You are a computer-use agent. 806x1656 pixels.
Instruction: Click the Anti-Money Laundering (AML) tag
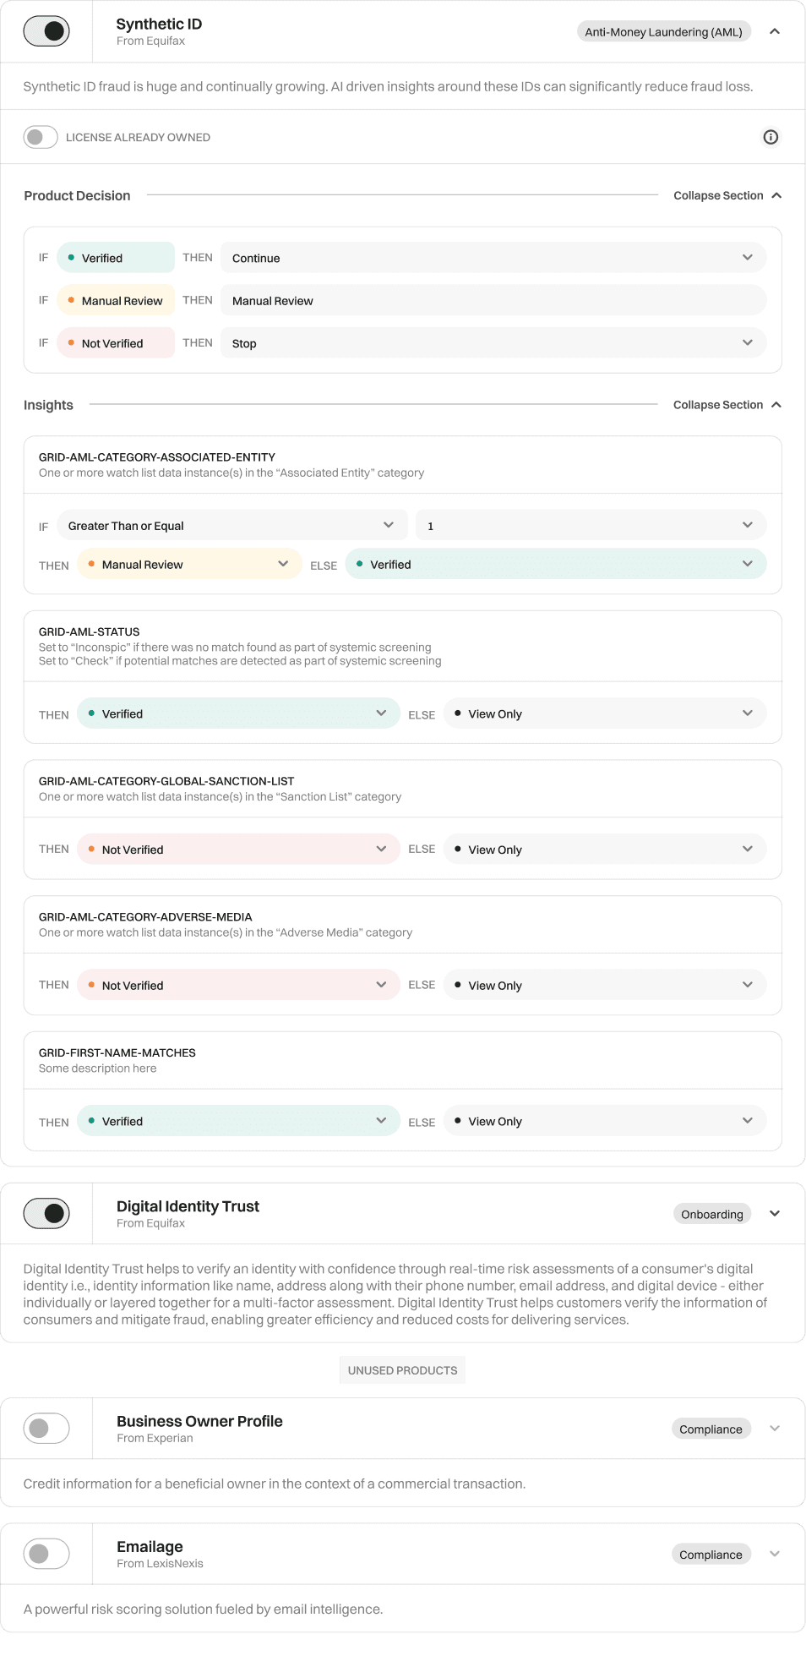coord(664,32)
